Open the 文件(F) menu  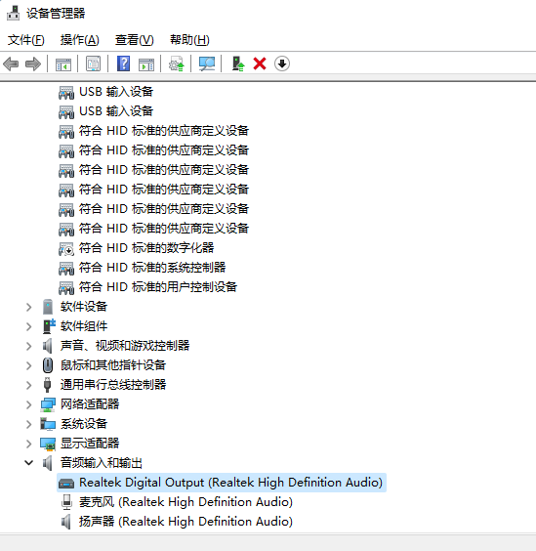26,40
